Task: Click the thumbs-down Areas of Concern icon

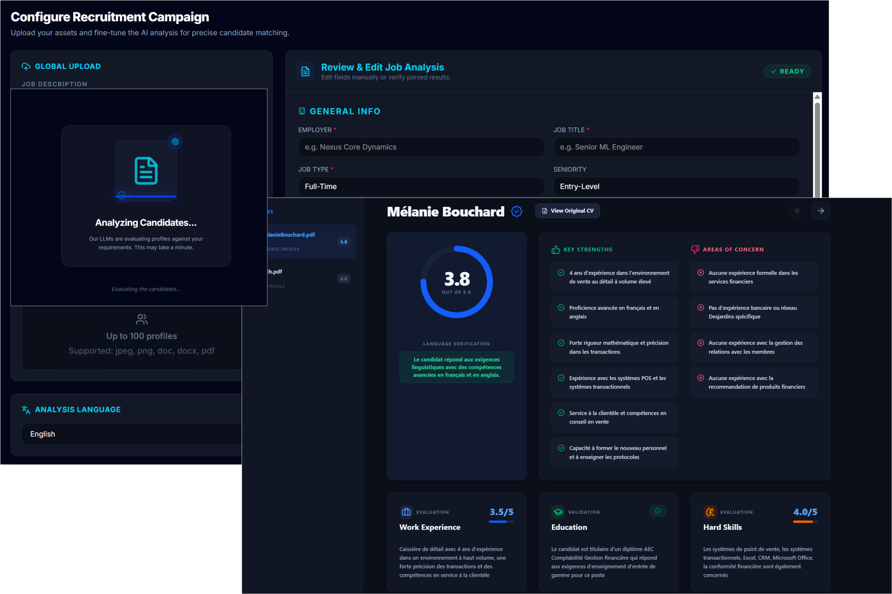Action: click(695, 249)
